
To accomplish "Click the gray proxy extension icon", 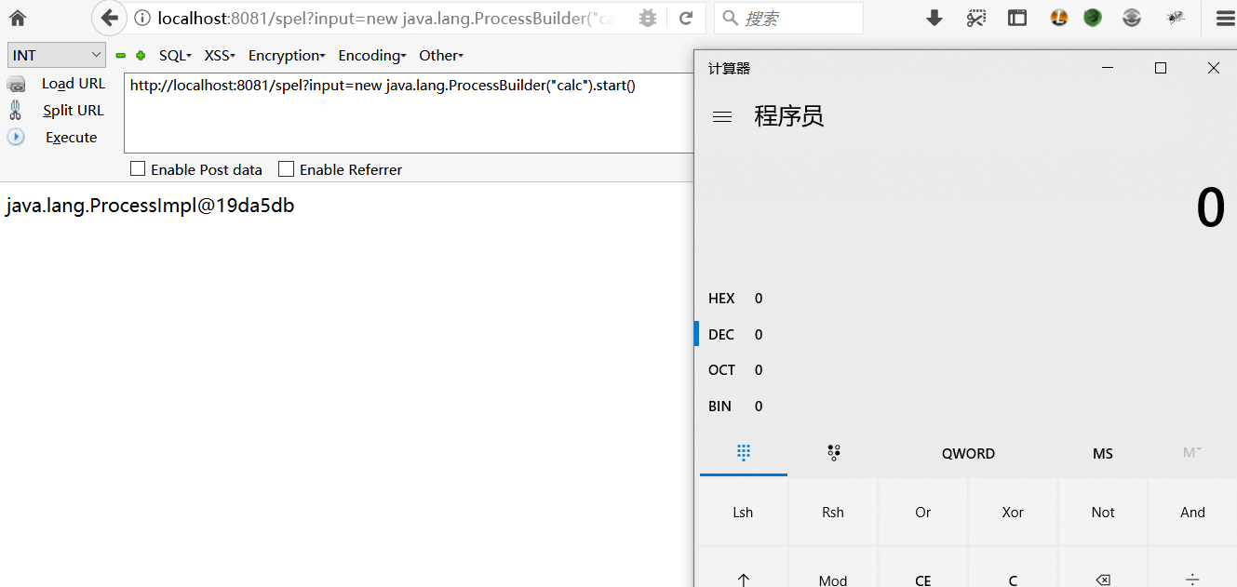I will coord(1132,17).
